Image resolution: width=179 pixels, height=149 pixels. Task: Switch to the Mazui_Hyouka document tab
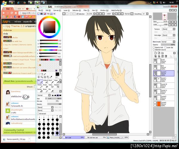118,137
